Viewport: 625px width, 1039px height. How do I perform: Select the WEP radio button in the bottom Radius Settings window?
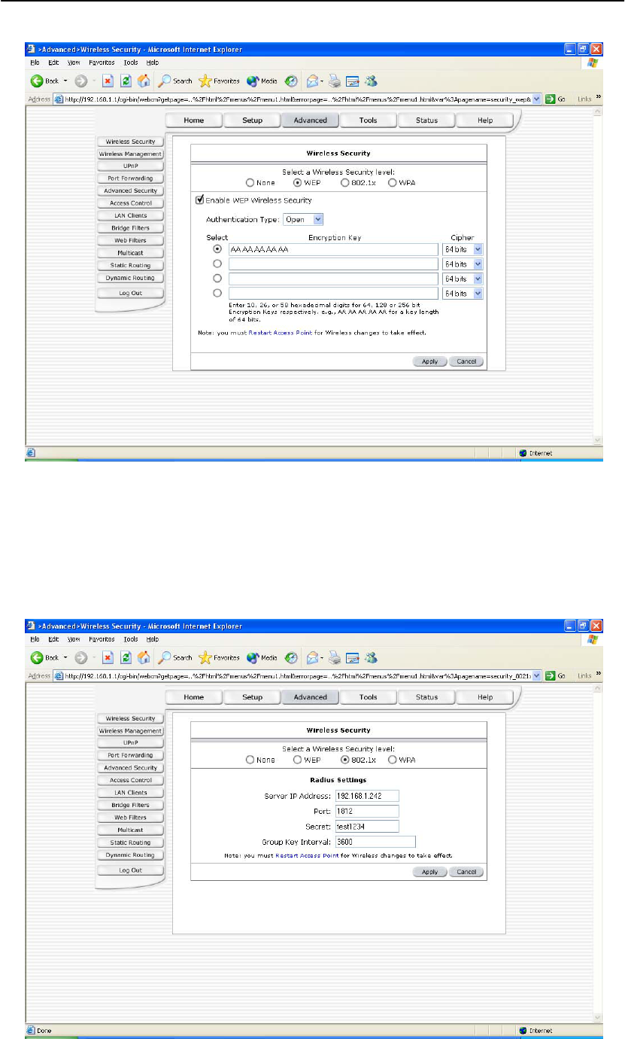pos(298,760)
